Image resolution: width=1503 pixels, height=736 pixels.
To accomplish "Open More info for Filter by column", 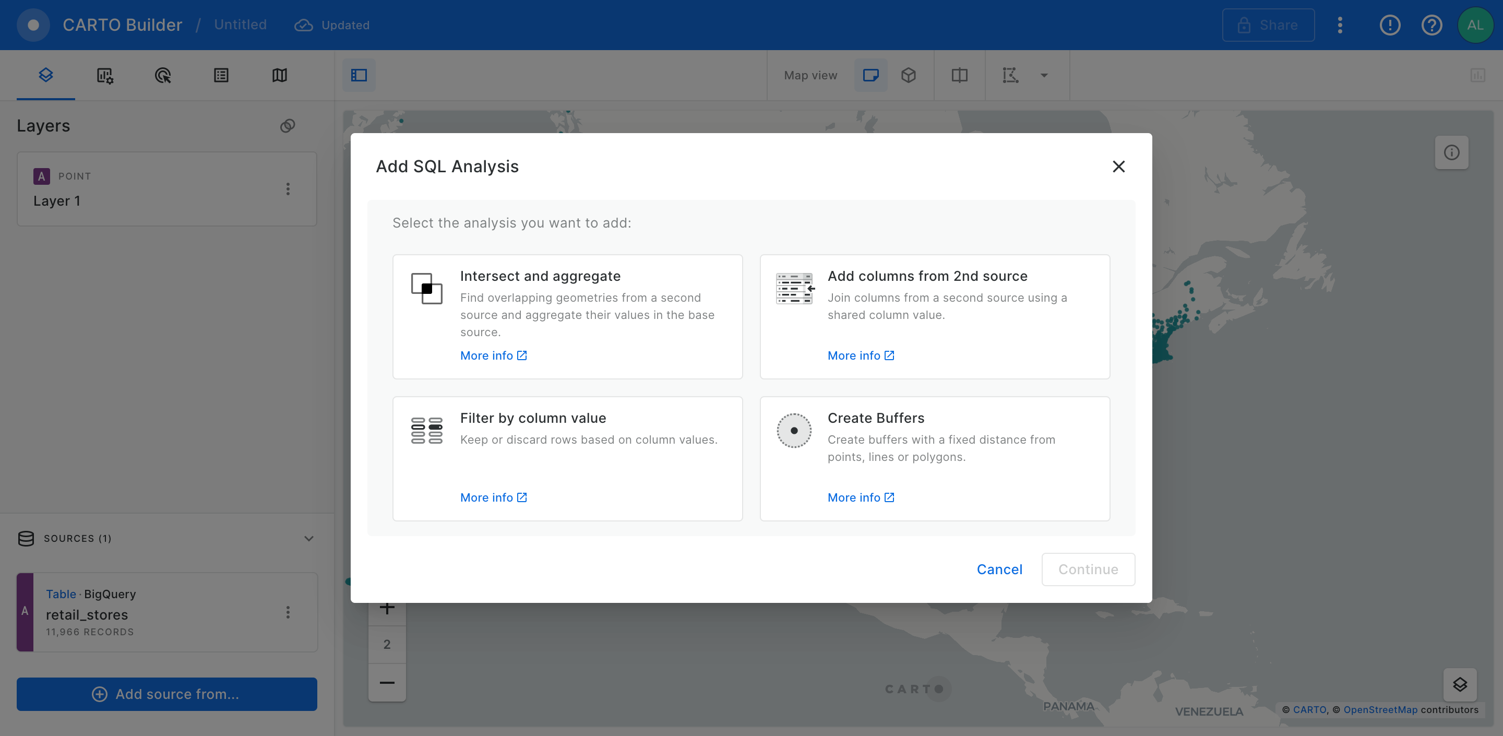I will pyautogui.click(x=494, y=497).
